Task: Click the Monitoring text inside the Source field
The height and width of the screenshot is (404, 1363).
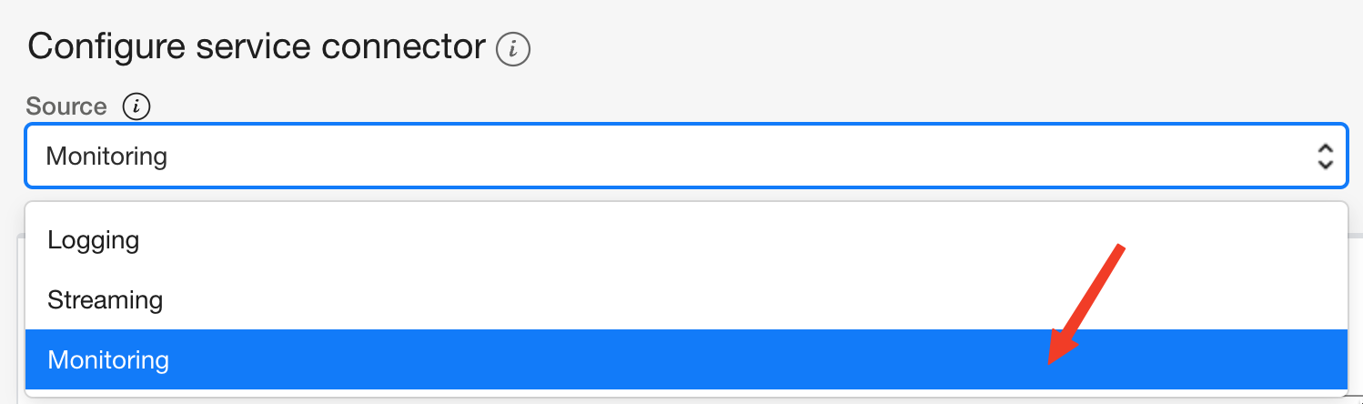Action: click(x=106, y=157)
